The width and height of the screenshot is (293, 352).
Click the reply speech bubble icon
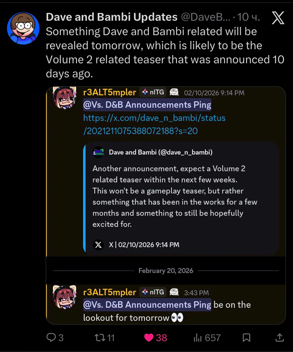tap(51, 337)
